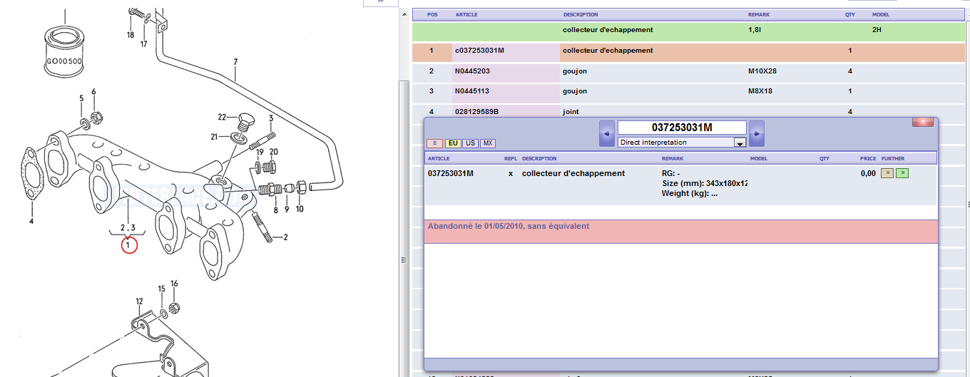970x377 pixels.
Task: Click the next part arrow in popup
Action: pyautogui.click(x=756, y=133)
